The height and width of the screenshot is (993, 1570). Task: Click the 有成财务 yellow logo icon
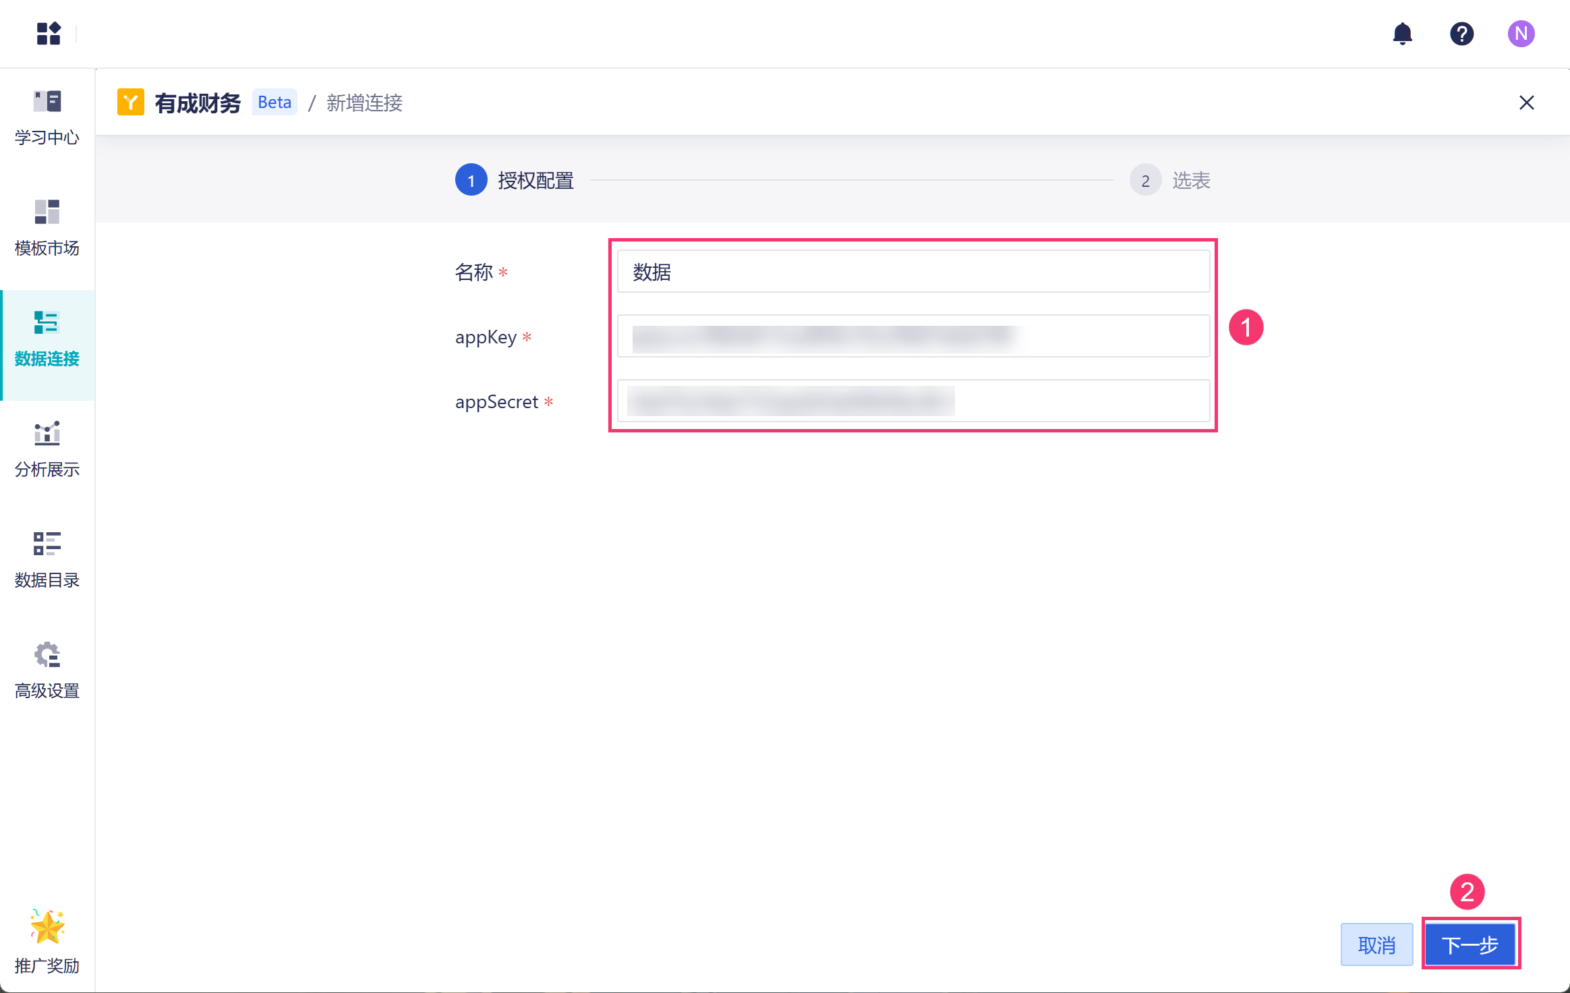[130, 103]
